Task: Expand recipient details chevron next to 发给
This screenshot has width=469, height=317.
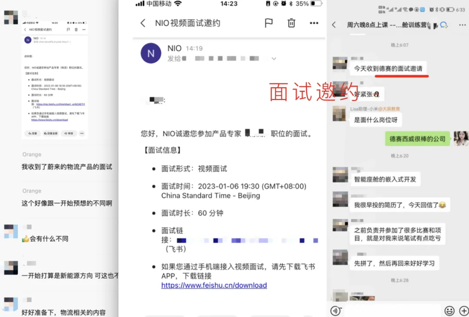Action: click(274, 59)
